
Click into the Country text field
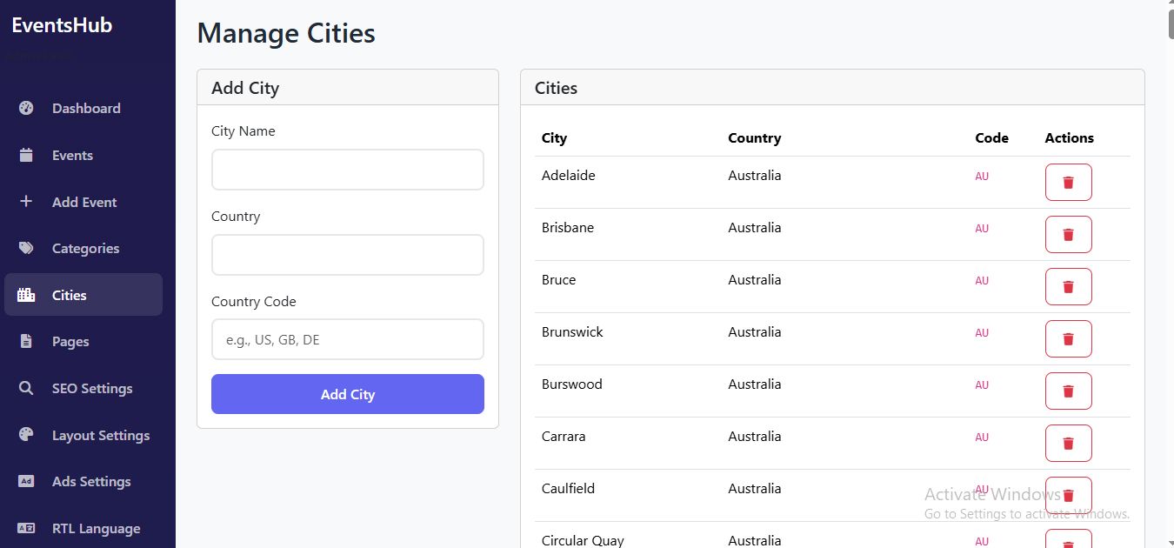(347, 255)
